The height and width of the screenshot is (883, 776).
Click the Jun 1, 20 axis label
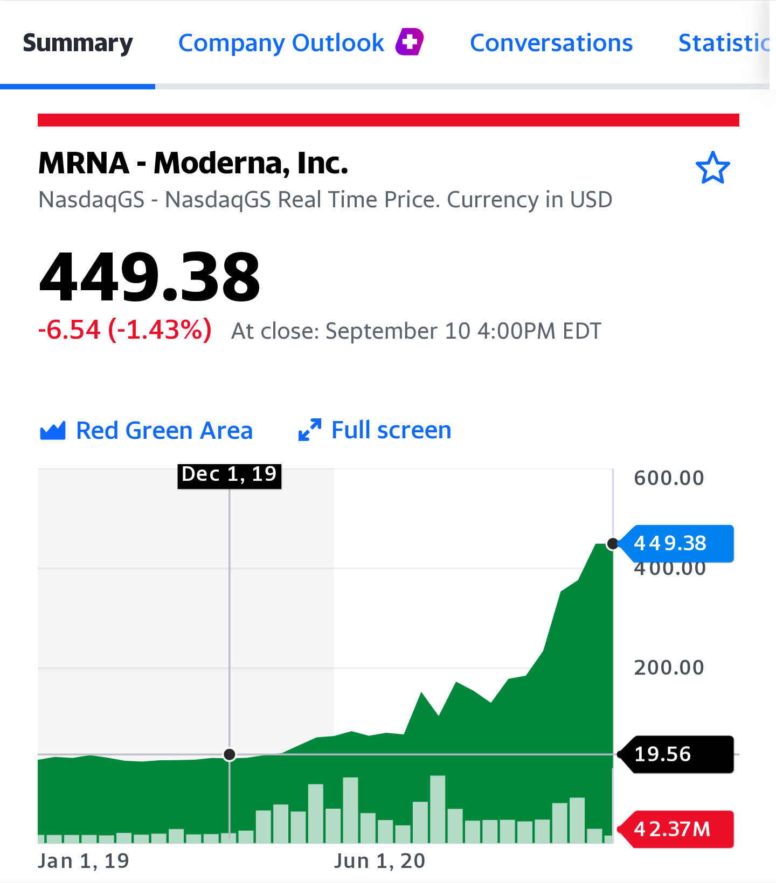(x=380, y=861)
